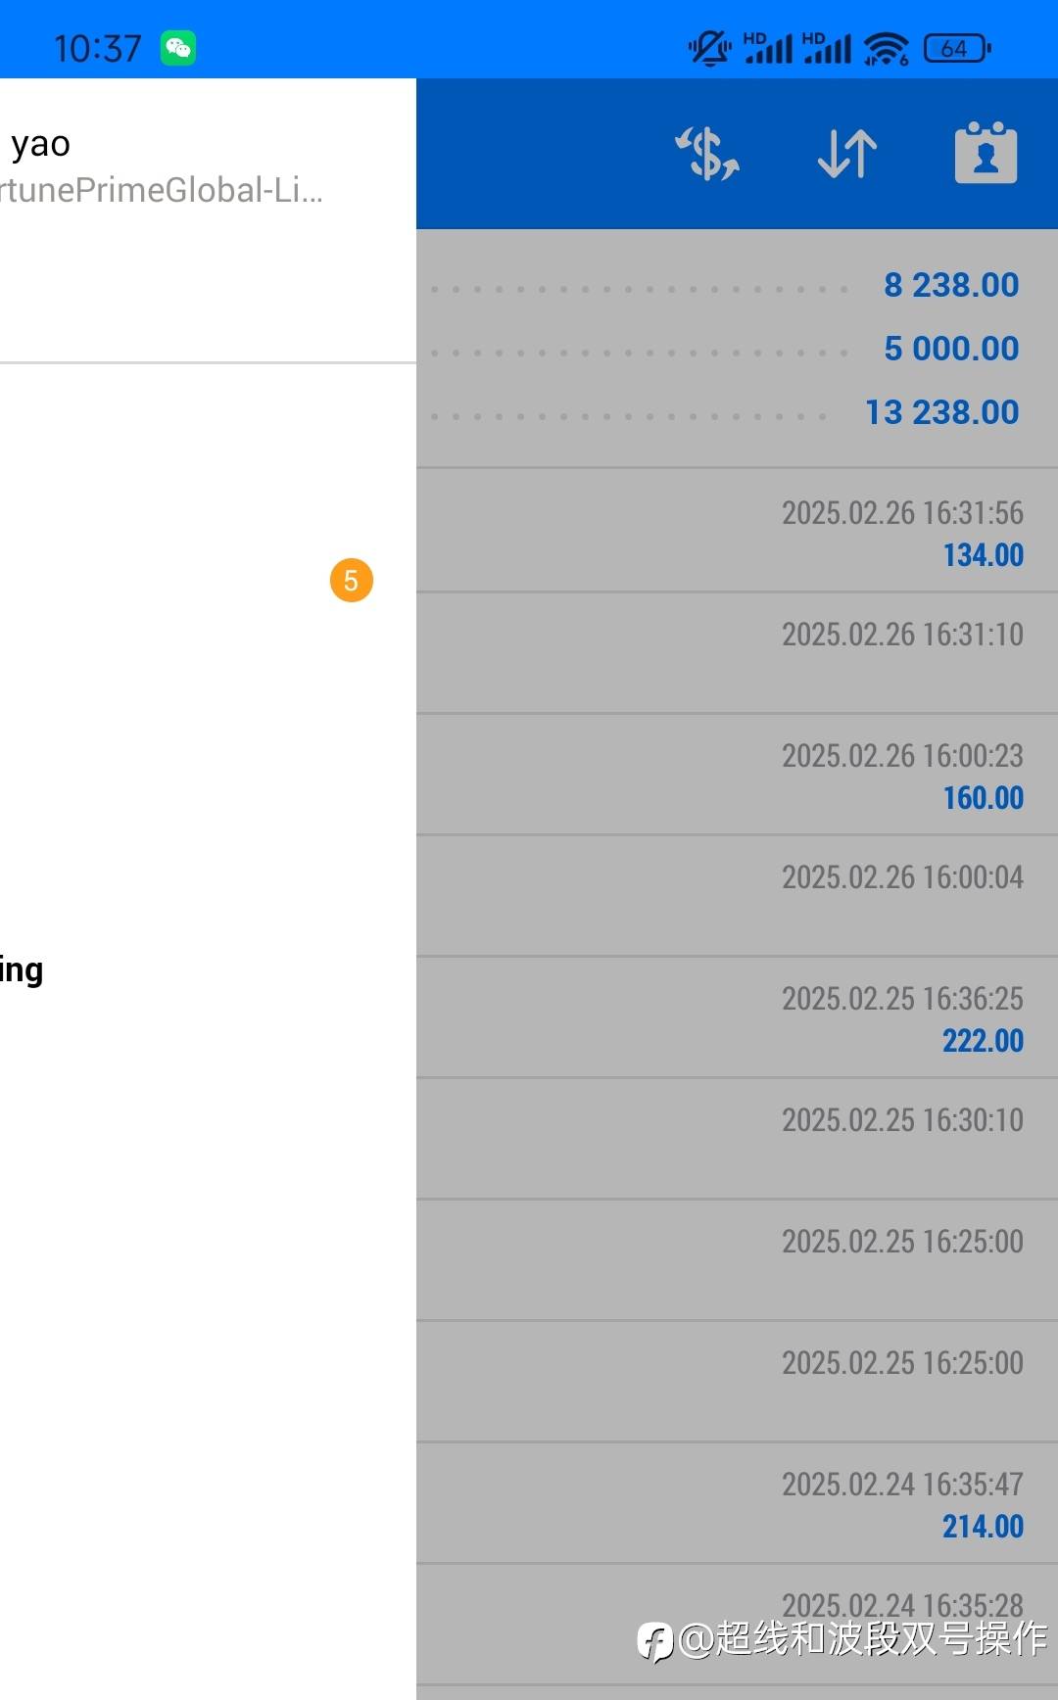Select the 222.00 profit trade row
The height and width of the screenshot is (1700, 1058).
pos(737,1016)
